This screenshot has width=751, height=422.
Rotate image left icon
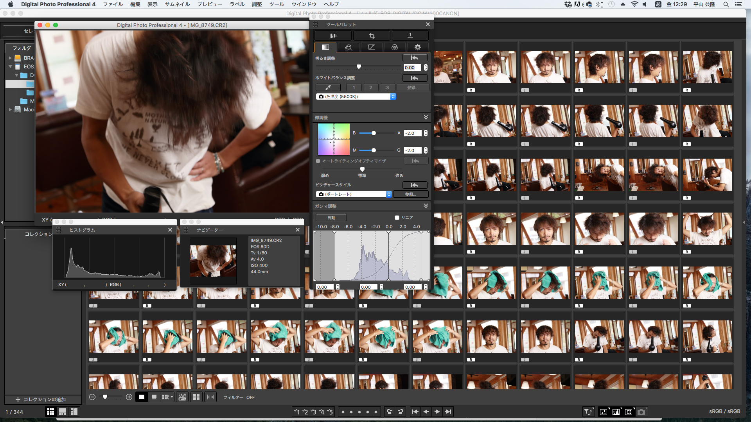(390, 411)
